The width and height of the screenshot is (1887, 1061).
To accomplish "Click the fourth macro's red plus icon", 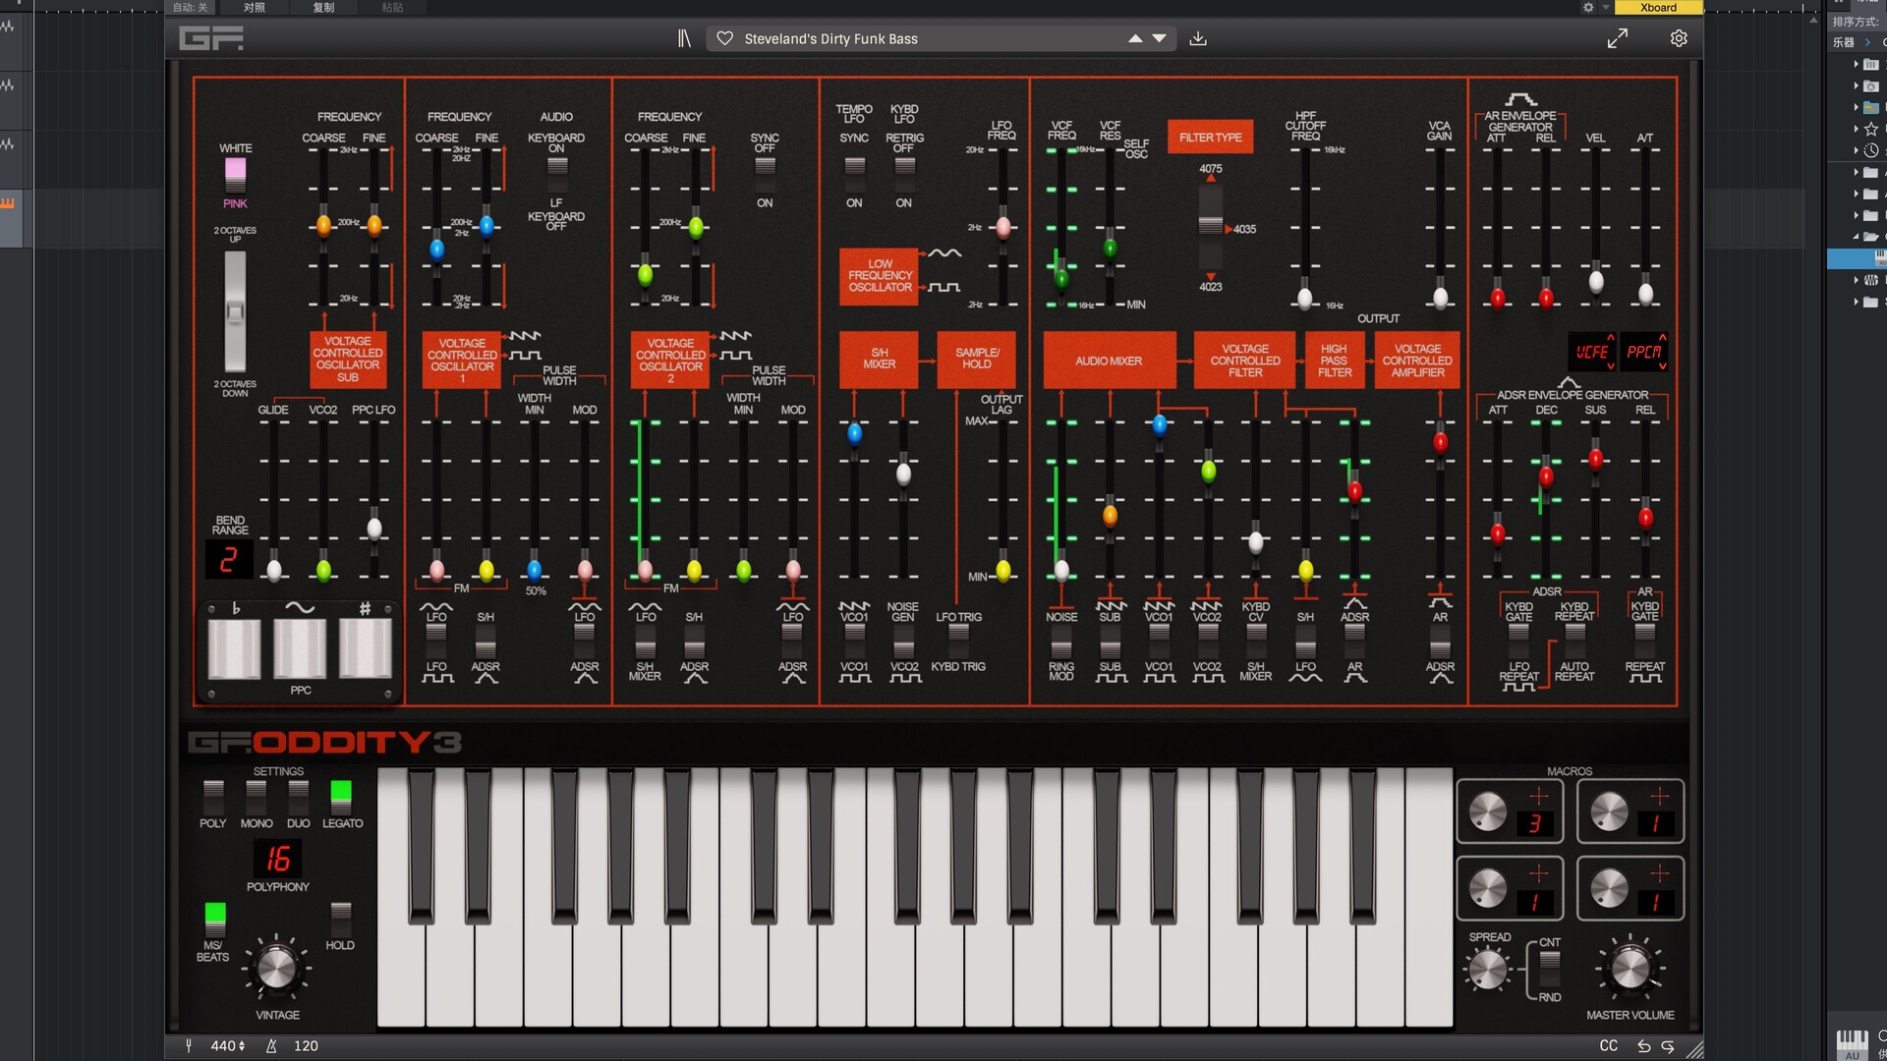I will click(x=1660, y=873).
